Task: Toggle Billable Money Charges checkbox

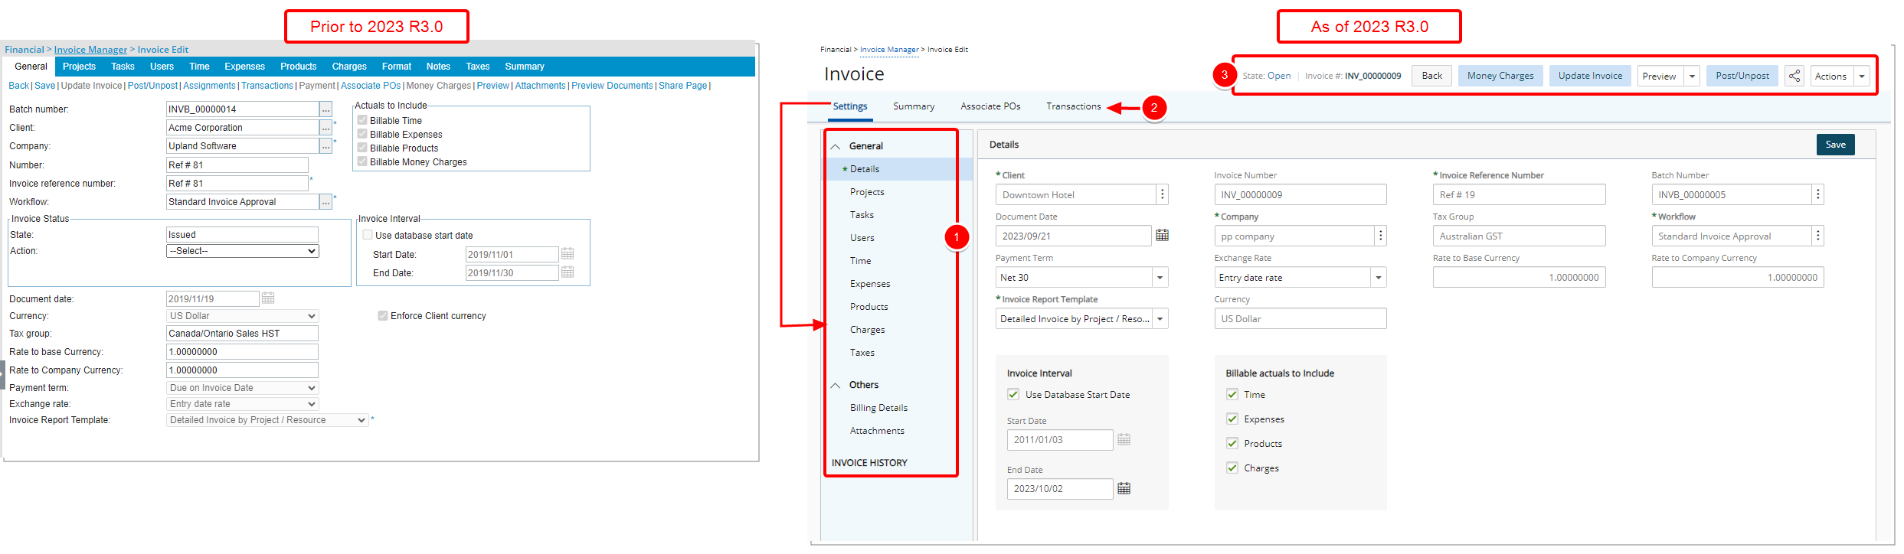Action: 362,161
